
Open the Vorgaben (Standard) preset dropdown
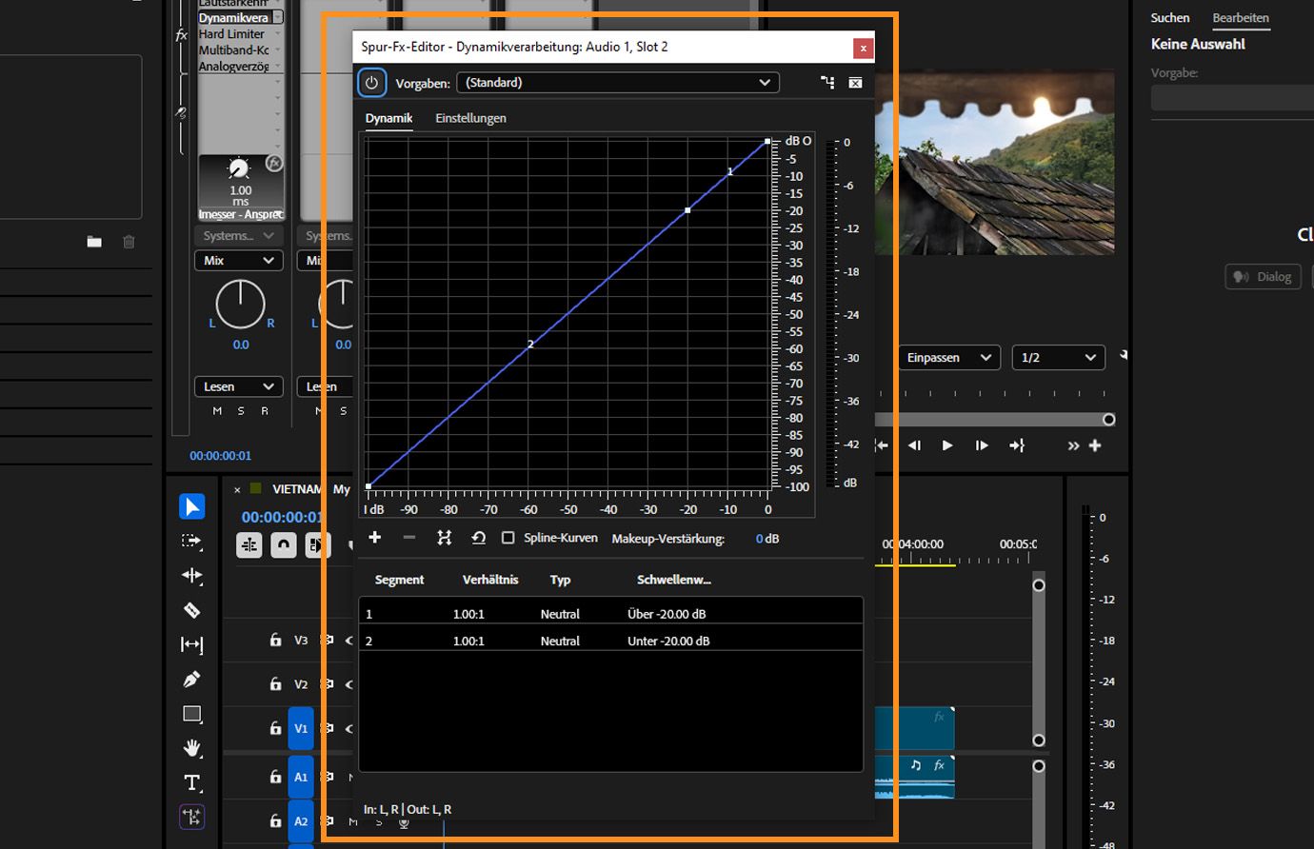coord(617,83)
